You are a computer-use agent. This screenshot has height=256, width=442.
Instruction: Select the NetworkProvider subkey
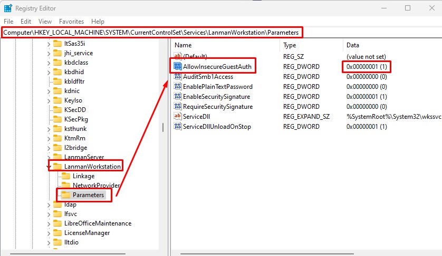click(97, 185)
